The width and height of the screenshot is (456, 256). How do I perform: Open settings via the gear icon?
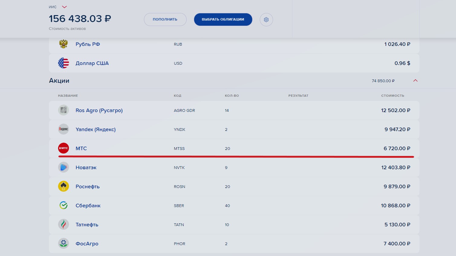[x=266, y=20]
